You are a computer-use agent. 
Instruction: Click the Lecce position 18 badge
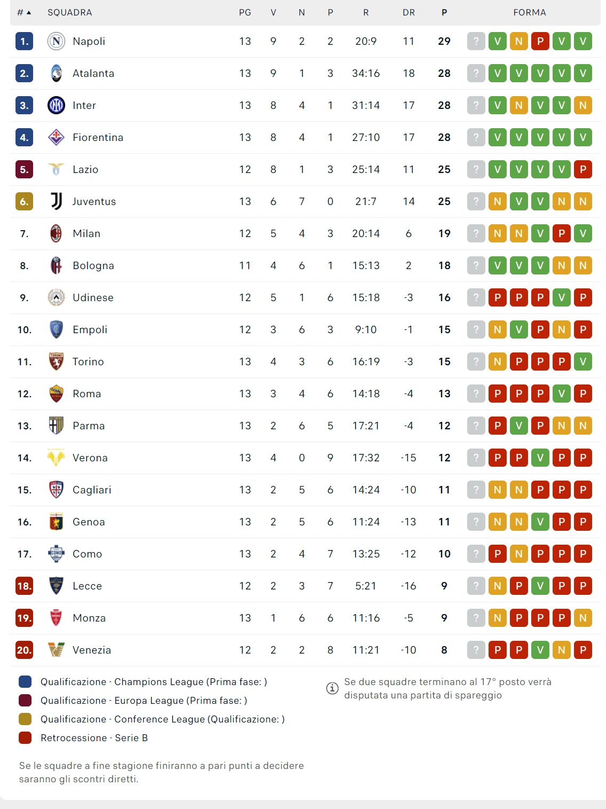25,586
